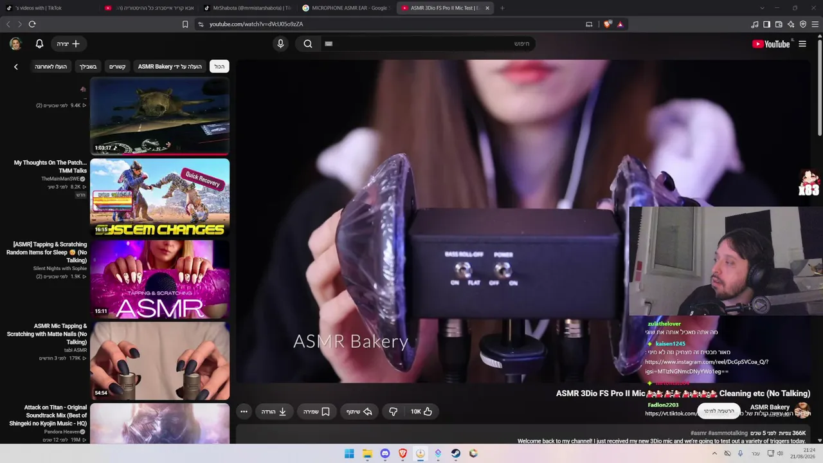Click the magnifier search button
This screenshot has height=463, width=823.
tap(308, 44)
